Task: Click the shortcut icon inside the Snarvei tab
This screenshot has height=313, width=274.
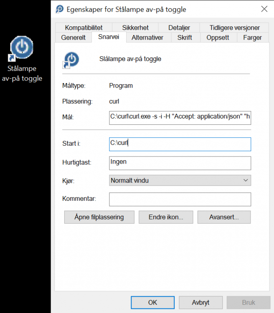Action: [x=71, y=60]
